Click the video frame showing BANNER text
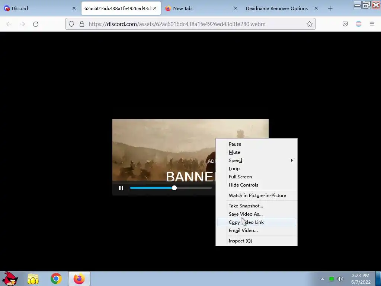 tap(164, 150)
